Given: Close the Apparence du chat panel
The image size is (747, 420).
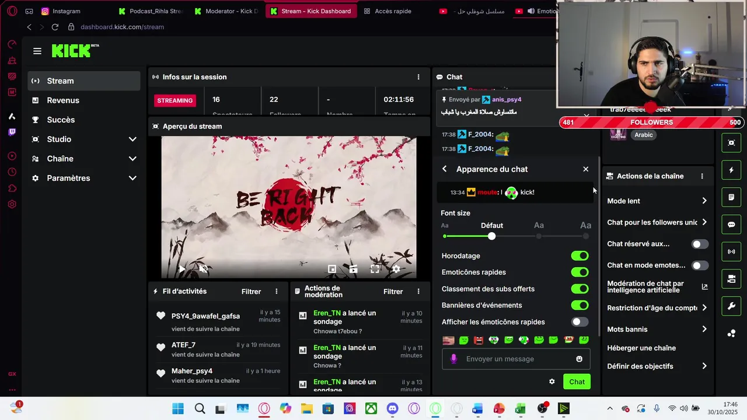Looking at the screenshot, I should [586, 169].
